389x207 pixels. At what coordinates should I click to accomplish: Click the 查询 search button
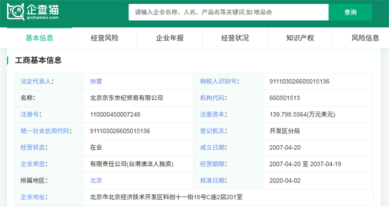click(350, 12)
